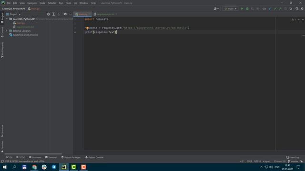Toggle the Commit tool window sidebar button
Viewport: 305px width, 171px height.
(2, 32)
